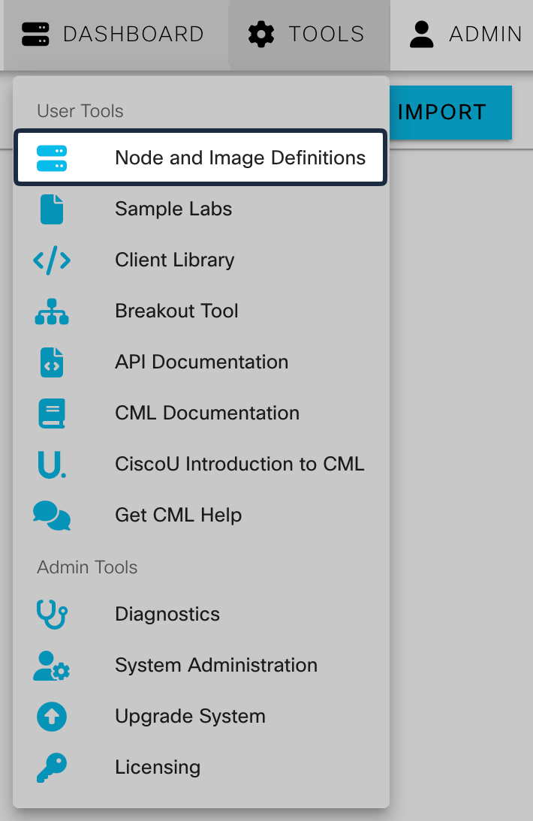533x821 pixels.
Task: Click the gear icon beside TOOLS
Action: coord(261,35)
